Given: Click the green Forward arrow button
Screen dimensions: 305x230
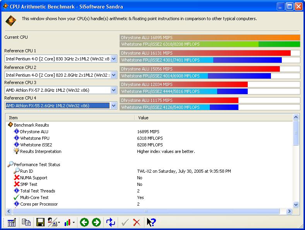Looking at the screenshot, I should pyautogui.click(x=96, y=222).
